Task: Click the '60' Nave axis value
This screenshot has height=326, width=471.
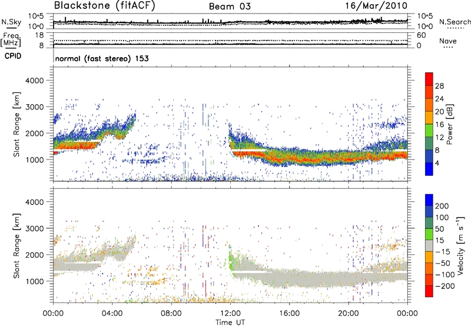Action: (421, 35)
